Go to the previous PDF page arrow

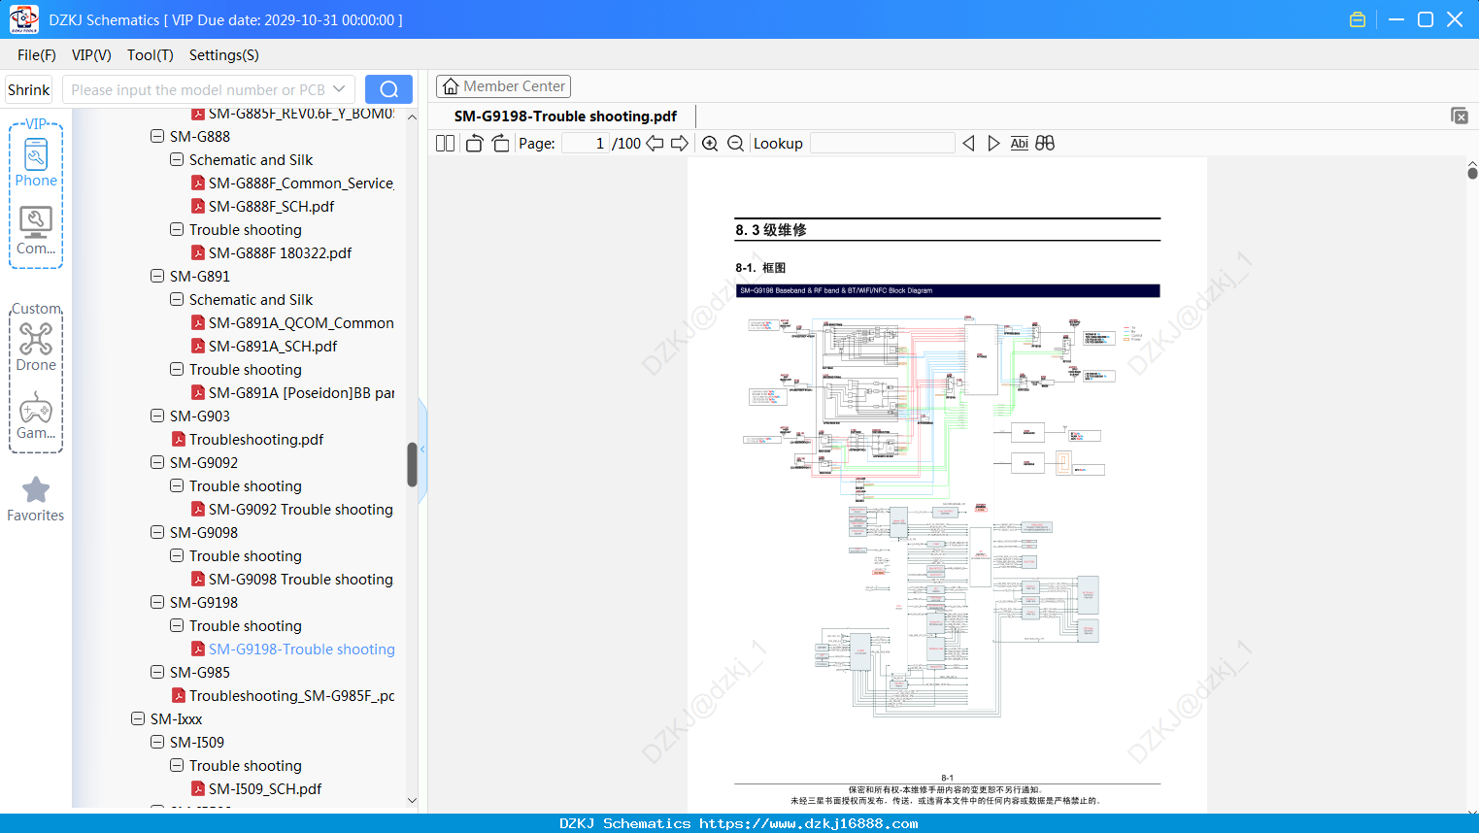pos(655,144)
